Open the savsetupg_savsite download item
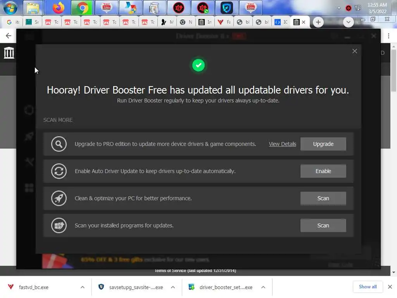Viewport: 397px width, 298px height. click(x=136, y=287)
